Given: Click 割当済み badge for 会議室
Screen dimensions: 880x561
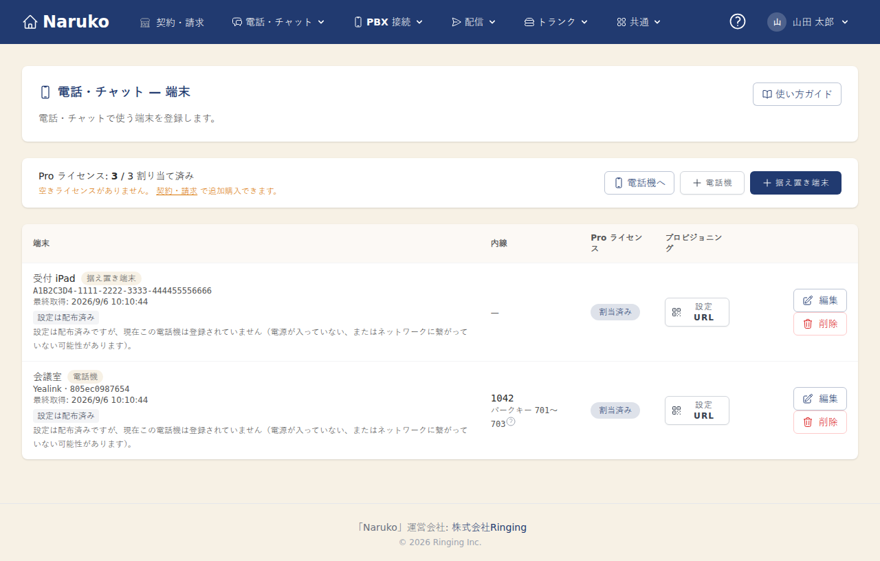Looking at the screenshot, I should point(615,410).
